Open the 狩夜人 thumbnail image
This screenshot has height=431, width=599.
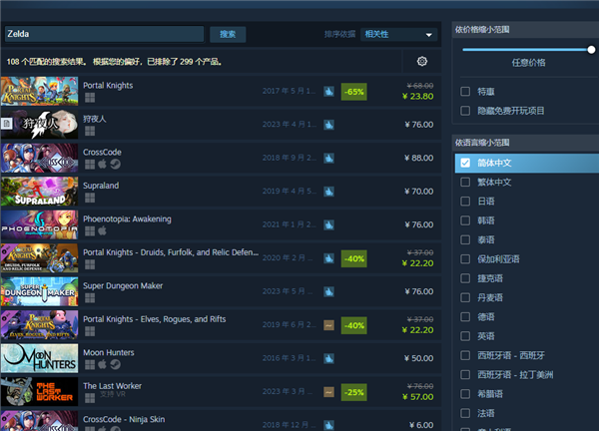point(39,125)
